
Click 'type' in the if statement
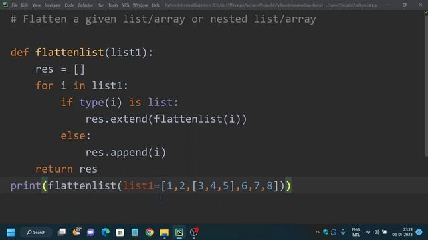(x=92, y=102)
